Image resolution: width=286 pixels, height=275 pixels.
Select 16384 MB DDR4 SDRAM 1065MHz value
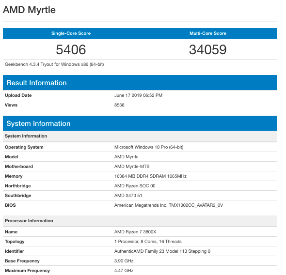[150, 176]
